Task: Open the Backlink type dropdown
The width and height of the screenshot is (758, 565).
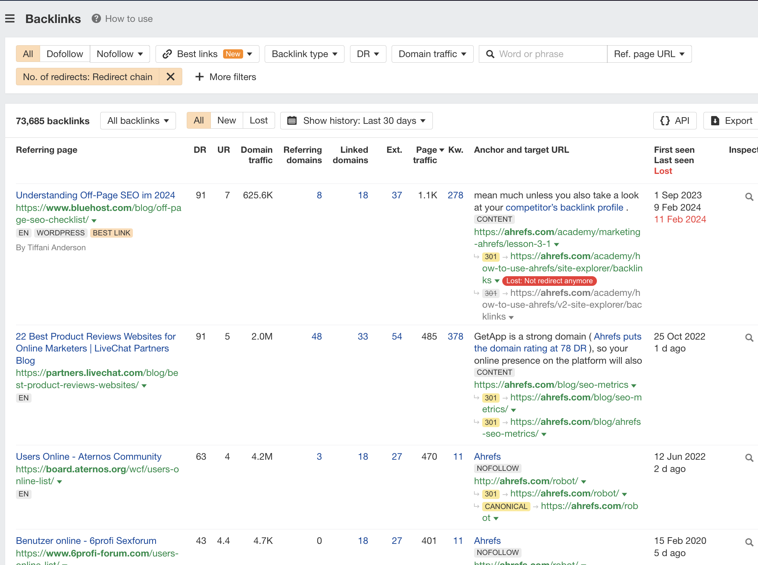Action: point(304,54)
